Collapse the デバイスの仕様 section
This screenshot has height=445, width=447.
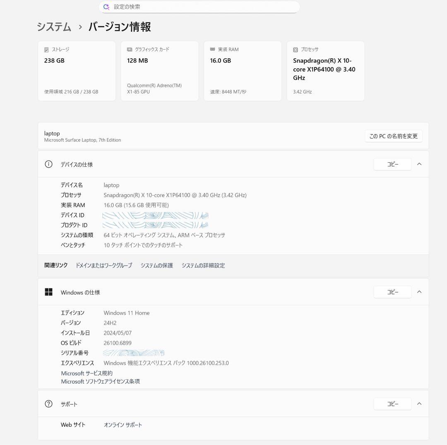pos(419,164)
